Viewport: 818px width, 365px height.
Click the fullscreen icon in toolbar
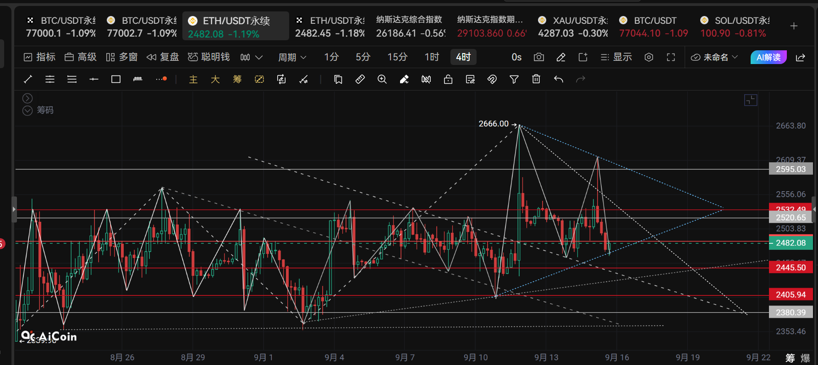[x=671, y=57]
